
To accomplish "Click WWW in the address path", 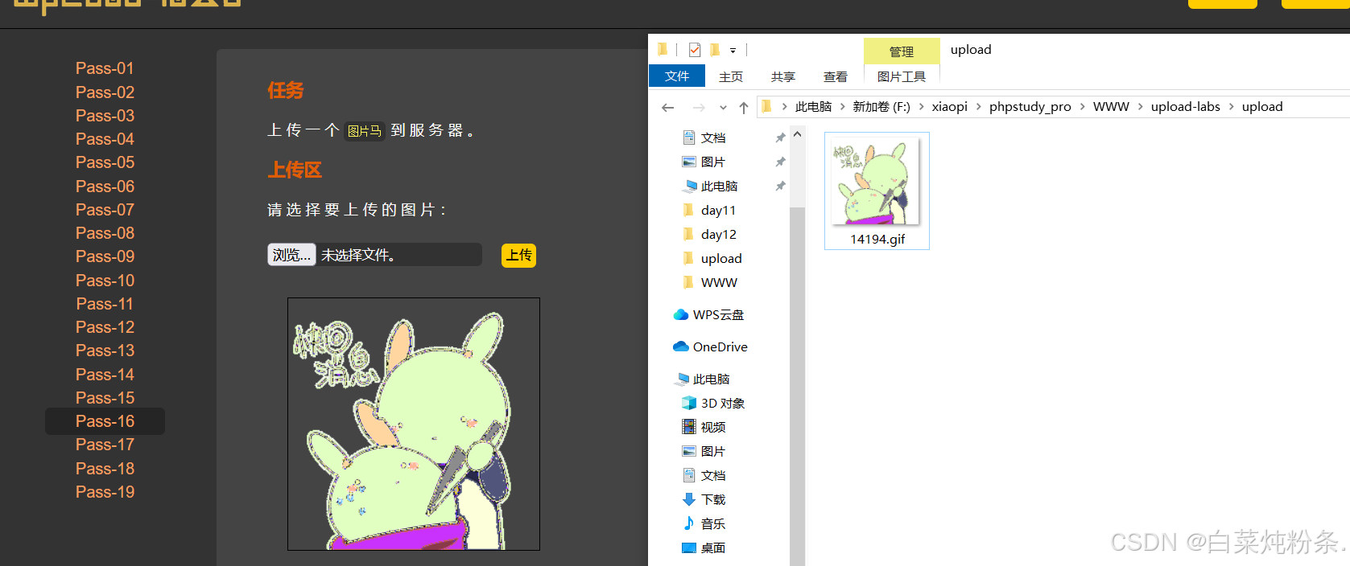I will click(x=1111, y=107).
